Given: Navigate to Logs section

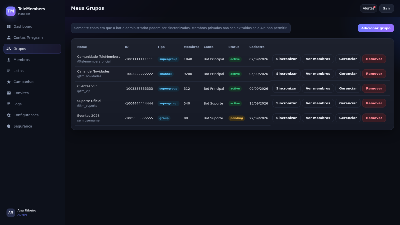Looking at the screenshot, I should click(32, 104).
